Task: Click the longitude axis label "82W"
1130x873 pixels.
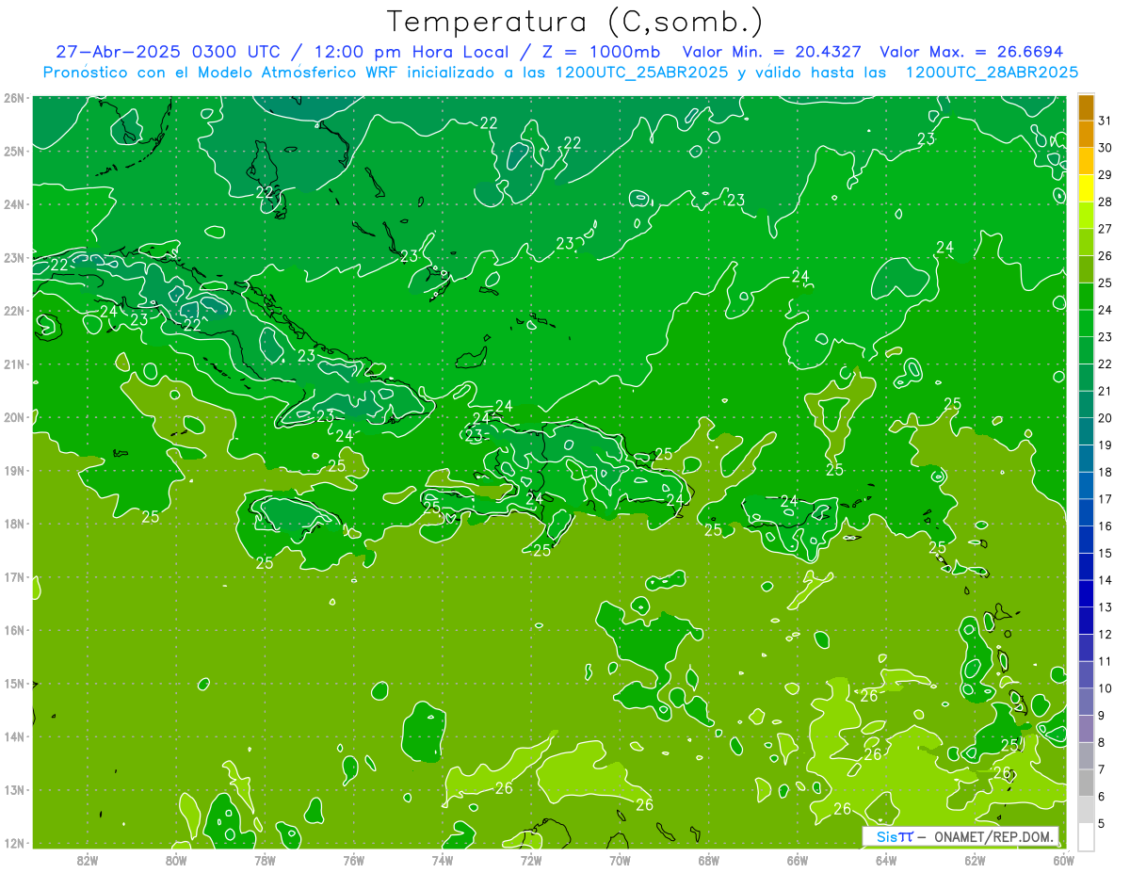Action: coord(88,860)
